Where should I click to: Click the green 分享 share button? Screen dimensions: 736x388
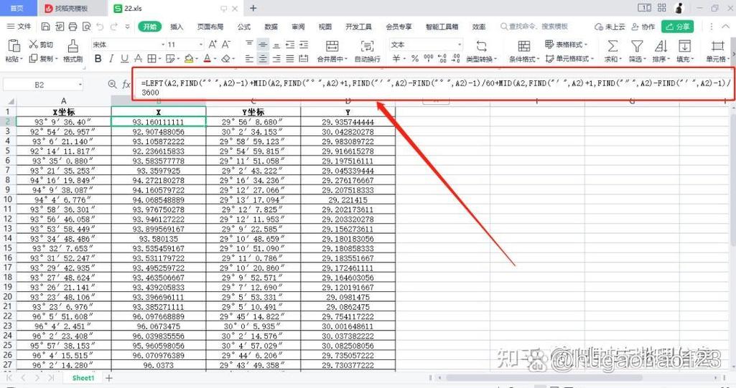pyautogui.click(x=677, y=27)
